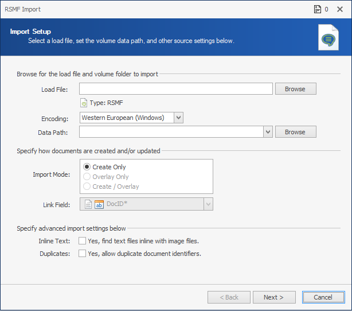Select the Create Only import mode
Image resolution: width=352 pixels, height=311 pixels.
pyautogui.click(x=88, y=167)
